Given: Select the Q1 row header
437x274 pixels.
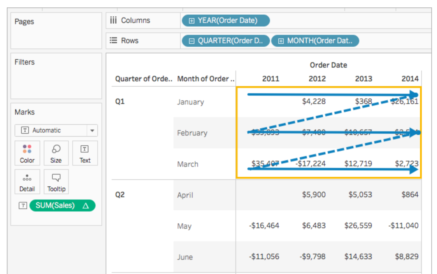Looking at the screenshot, I should click(x=120, y=101).
